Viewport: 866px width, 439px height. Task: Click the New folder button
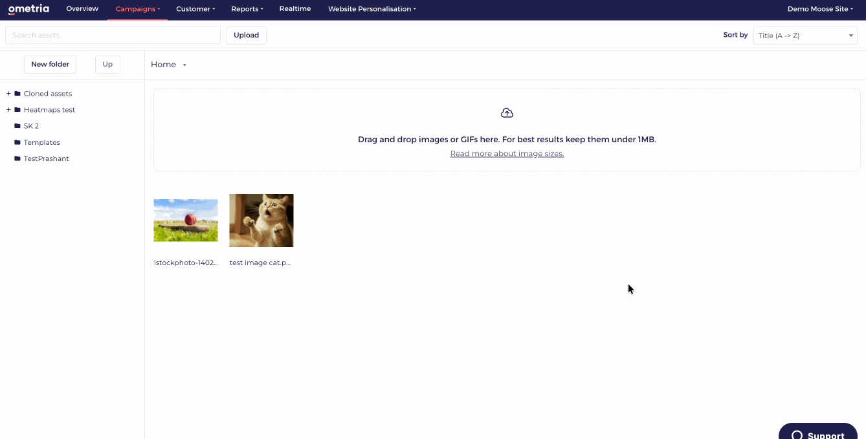pos(50,64)
